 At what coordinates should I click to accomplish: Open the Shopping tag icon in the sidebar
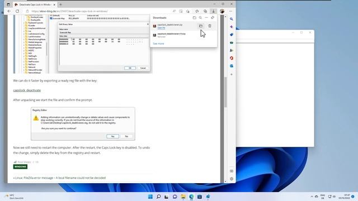(232, 35)
